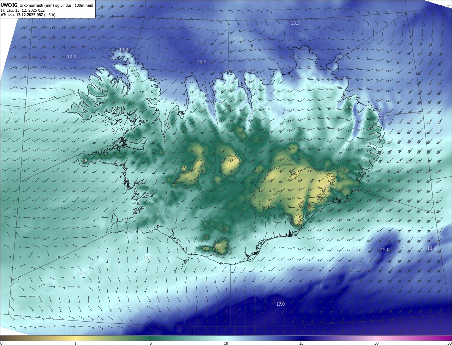Click the 13.9 value label
Image resolution: width=452 pixels, height=346 pixels.
(432, 248)
